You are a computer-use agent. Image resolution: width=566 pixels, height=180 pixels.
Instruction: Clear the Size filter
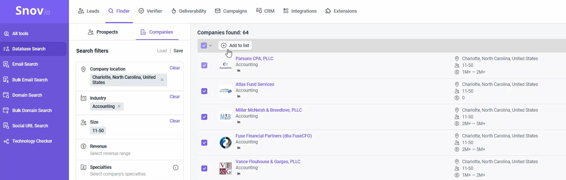[x=175, y=121]
